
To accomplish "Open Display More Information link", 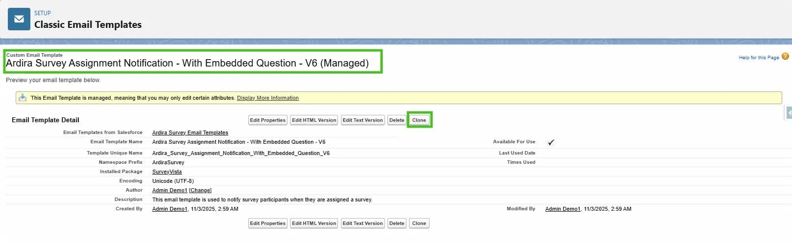I will [268, 98].
